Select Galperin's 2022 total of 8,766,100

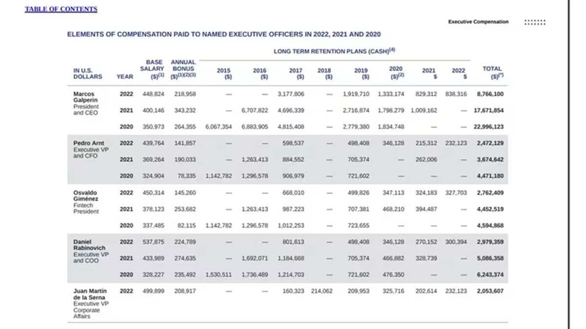click(x=490, y=94)
